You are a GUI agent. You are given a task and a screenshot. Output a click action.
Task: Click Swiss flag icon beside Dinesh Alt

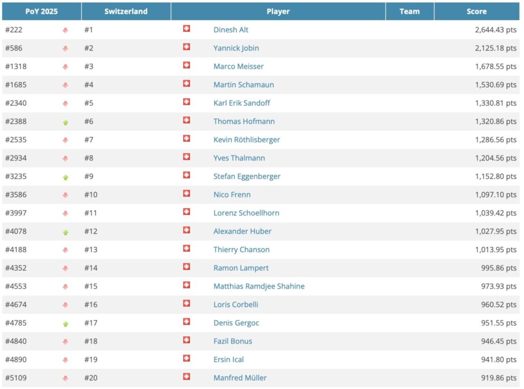[x=186, y=29]
